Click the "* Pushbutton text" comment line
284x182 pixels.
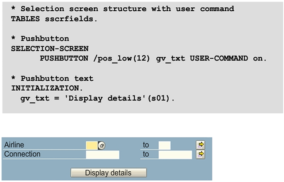(52, 78)
